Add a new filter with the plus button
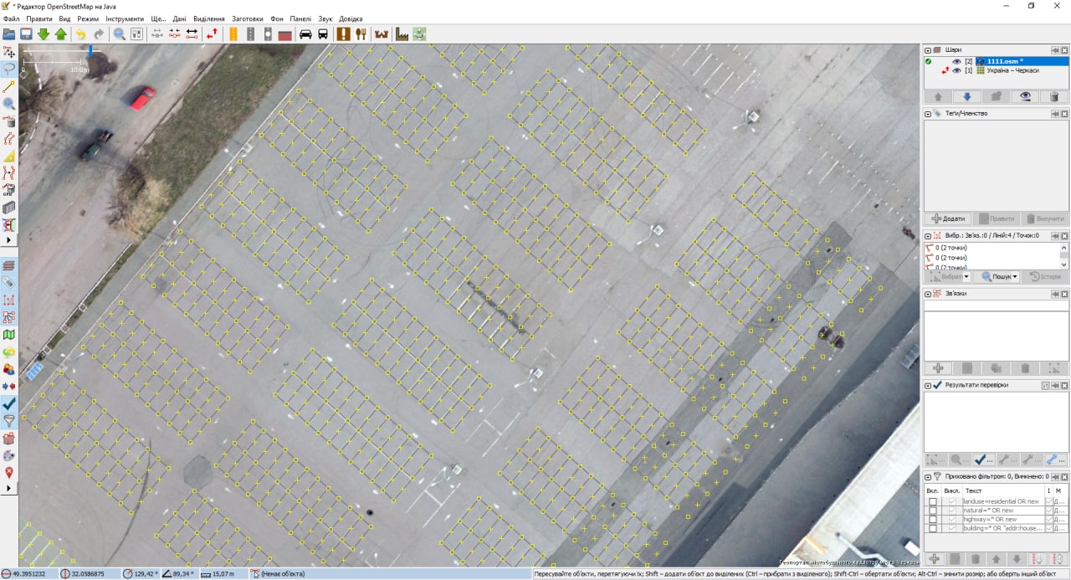Viewport: 1071px width, 580px height. (x=935, y=558)
